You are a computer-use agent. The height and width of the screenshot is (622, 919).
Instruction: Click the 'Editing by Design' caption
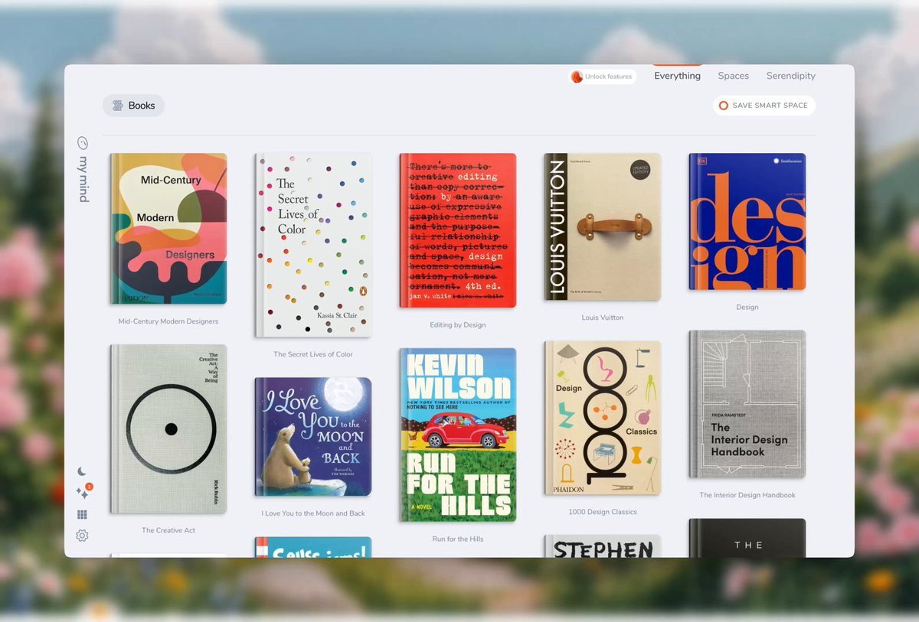tap(458, 324)
